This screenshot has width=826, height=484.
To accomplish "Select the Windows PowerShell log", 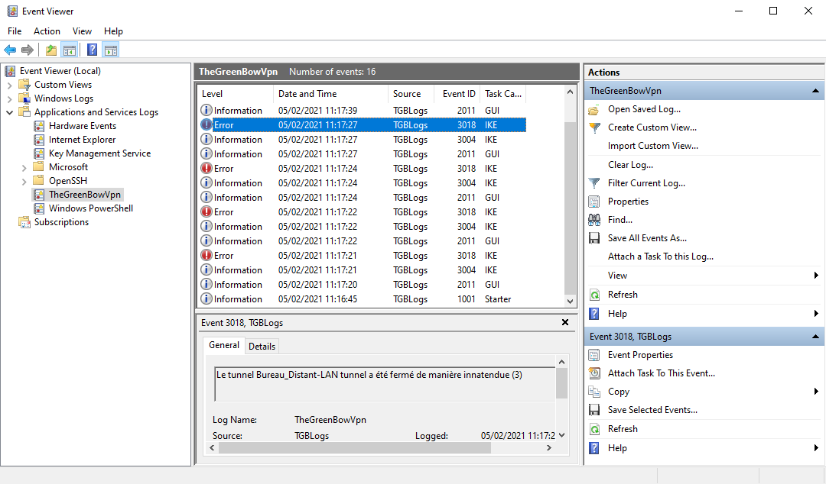I will click(x=90, y=208).
